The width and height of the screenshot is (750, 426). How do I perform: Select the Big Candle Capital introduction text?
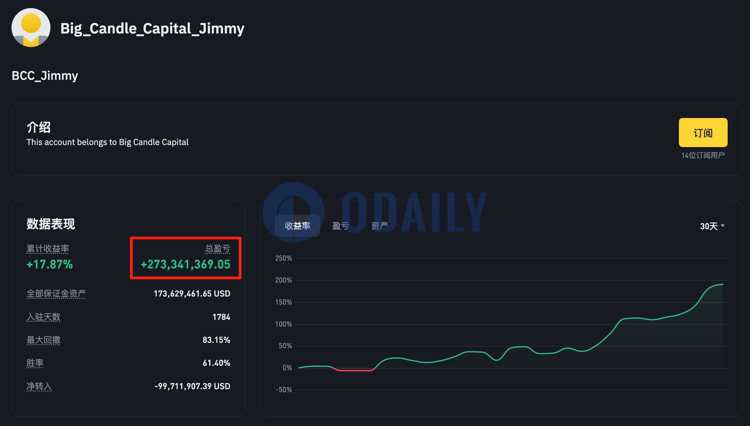tap(107, 142)
